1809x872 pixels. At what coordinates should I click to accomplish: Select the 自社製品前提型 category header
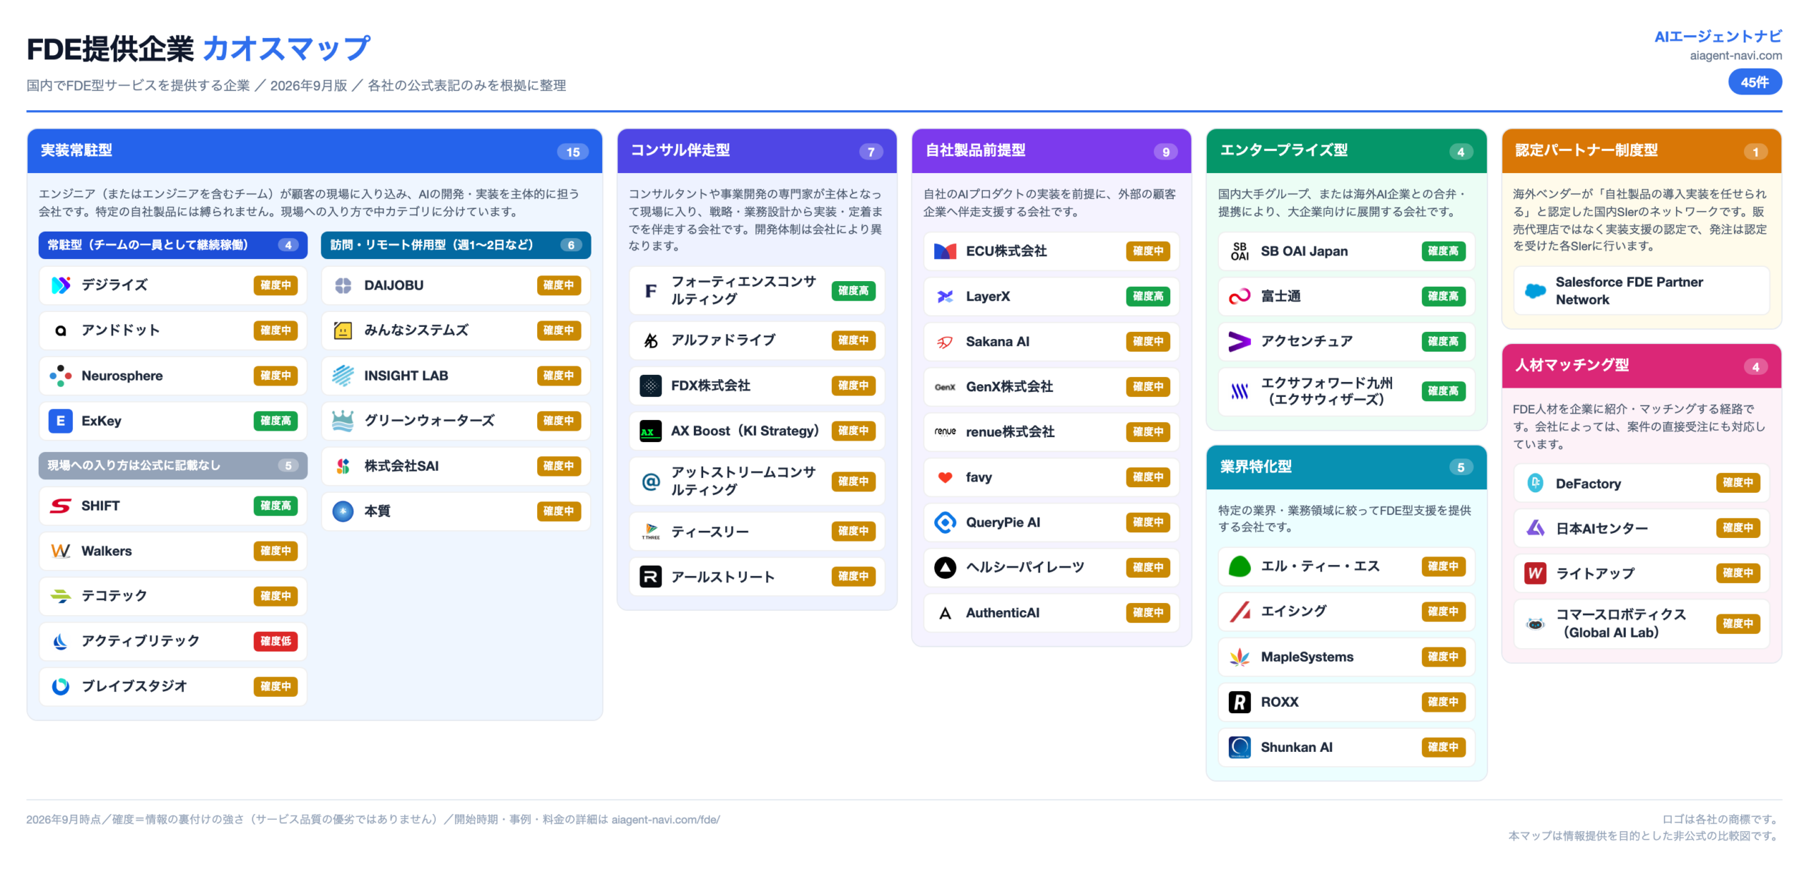coord(1051,151)
